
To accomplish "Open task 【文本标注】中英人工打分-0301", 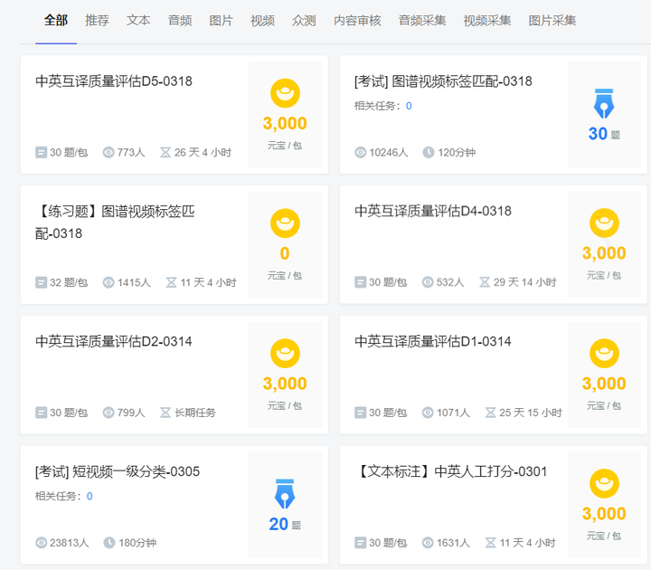I will pyautogui.click(x=450, y=471).
